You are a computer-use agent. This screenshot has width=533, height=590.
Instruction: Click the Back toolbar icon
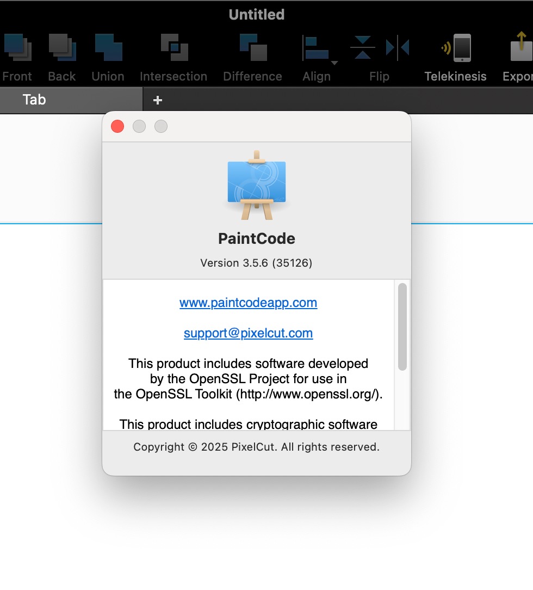click(63, 47)
